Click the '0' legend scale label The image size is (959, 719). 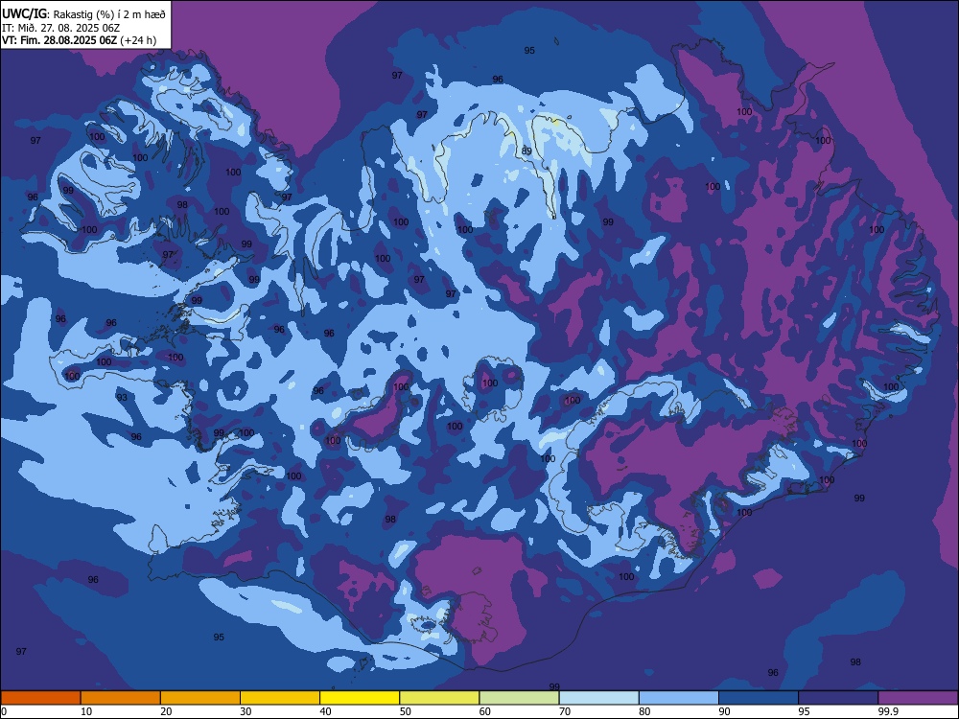click(4, 711)
